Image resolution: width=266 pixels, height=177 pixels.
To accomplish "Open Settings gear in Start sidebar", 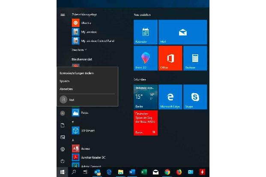I will [x=63, y=149].
